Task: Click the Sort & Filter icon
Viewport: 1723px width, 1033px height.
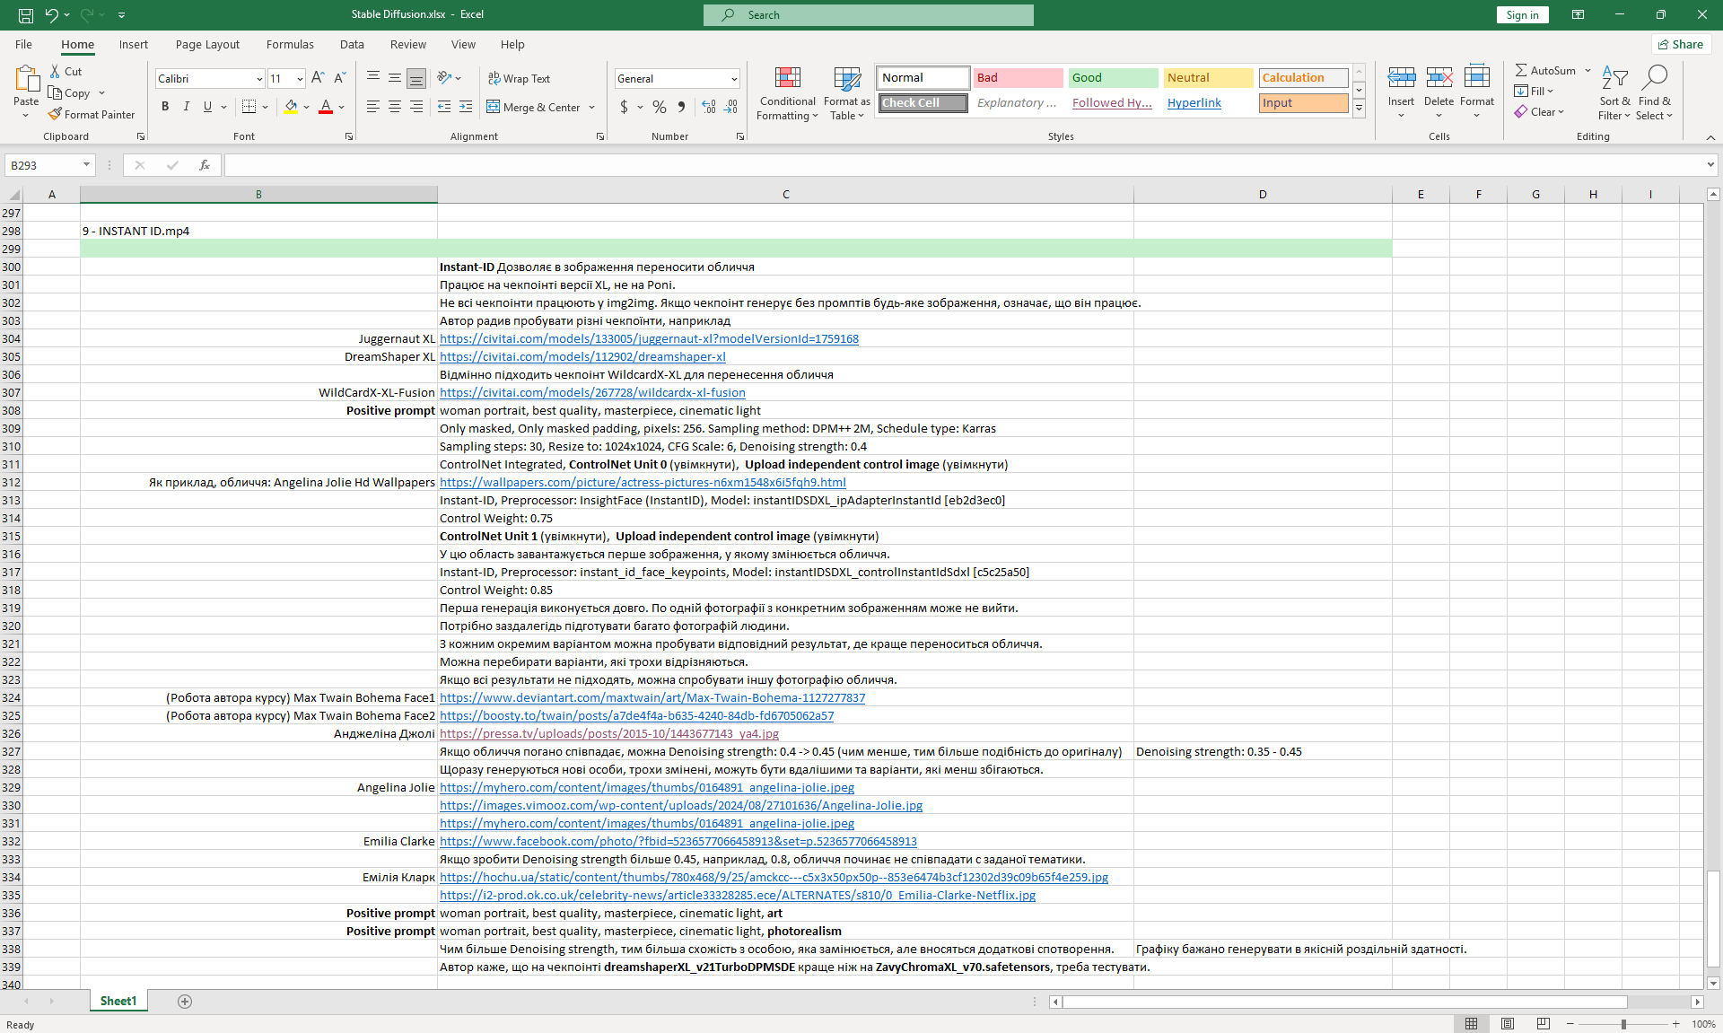Action: coord(1614,79)
